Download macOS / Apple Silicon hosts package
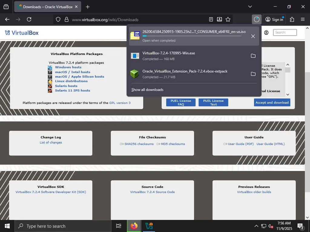 pyautogui.click(x=80, y=76)
